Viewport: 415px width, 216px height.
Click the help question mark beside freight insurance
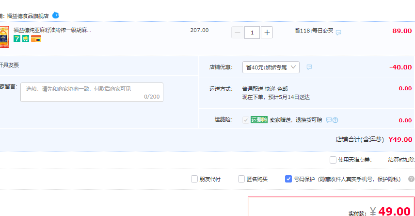click(x=335, y=120)
